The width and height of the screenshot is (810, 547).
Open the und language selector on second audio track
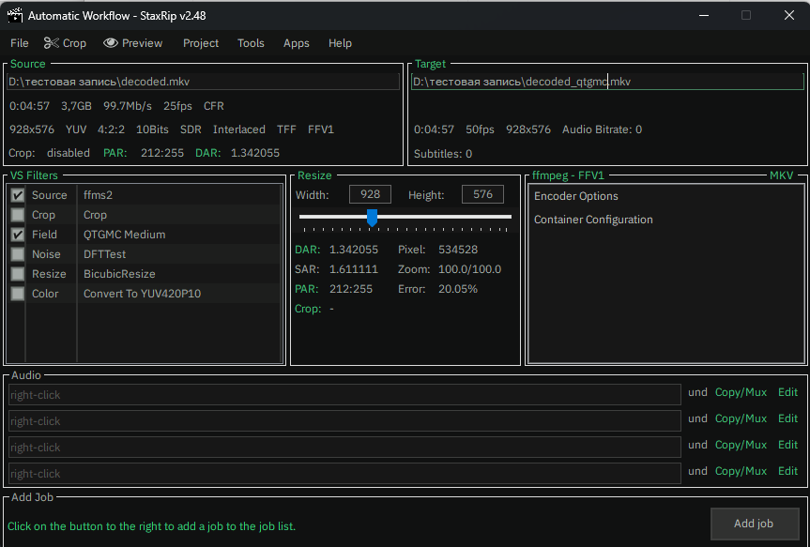pos(697,418)
